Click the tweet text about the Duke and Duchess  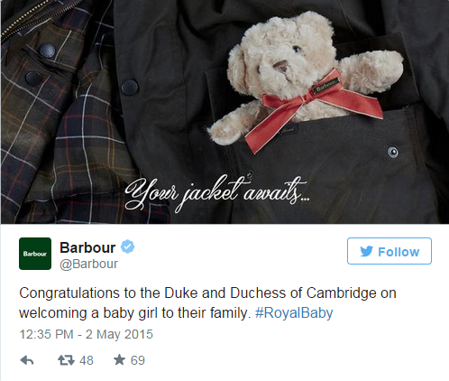click(207, 302)
